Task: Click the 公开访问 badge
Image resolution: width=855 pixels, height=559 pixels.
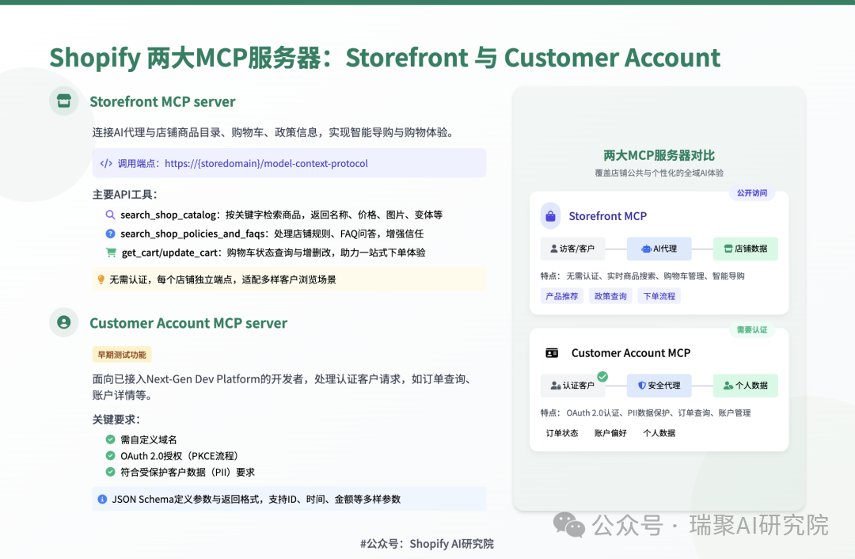Action: pyautogui.click(x=752, y=193)
